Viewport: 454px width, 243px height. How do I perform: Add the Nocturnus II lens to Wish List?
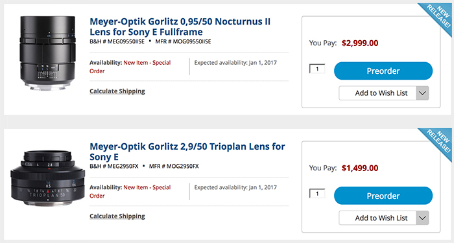pyautogui.click(x=378, y=93)
